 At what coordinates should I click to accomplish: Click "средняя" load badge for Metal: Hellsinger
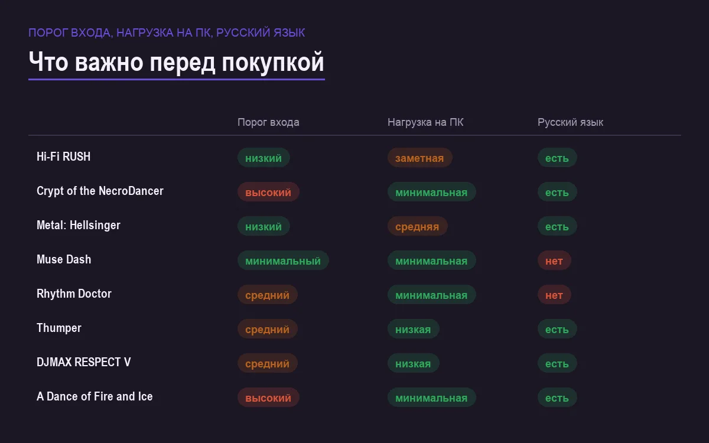point(417,226)
